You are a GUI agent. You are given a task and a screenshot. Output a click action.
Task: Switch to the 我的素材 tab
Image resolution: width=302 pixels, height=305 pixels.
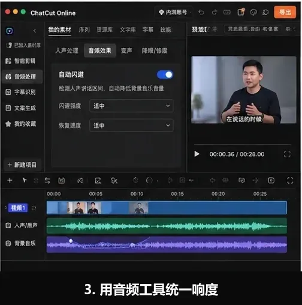click(59, 30)
